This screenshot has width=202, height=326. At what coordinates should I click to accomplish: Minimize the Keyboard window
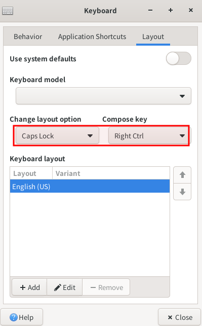click(x=150, y=10)
